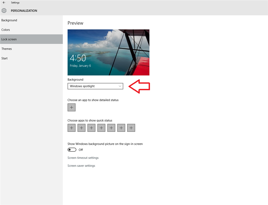This screenshot has height=205, width=268.
Task: Open Screen timeout settings link
Action: tap(83, 158)
